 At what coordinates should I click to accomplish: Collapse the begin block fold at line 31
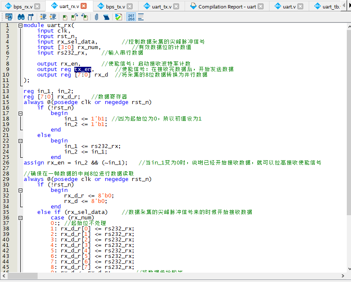[20, 190]
